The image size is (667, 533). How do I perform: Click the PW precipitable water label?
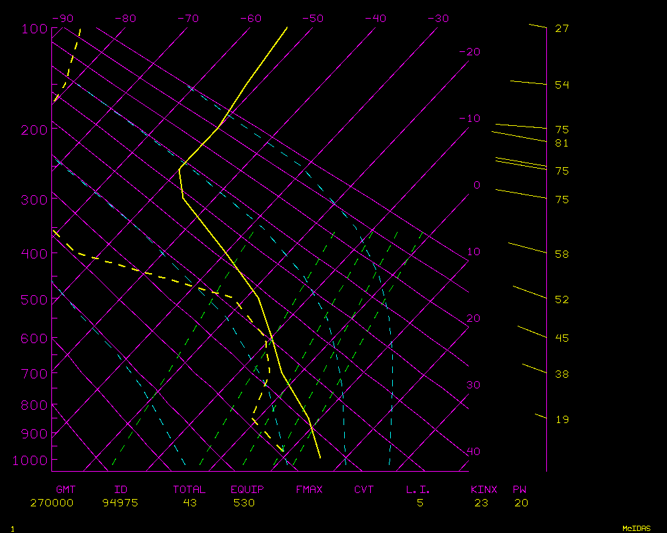[520, 490]
